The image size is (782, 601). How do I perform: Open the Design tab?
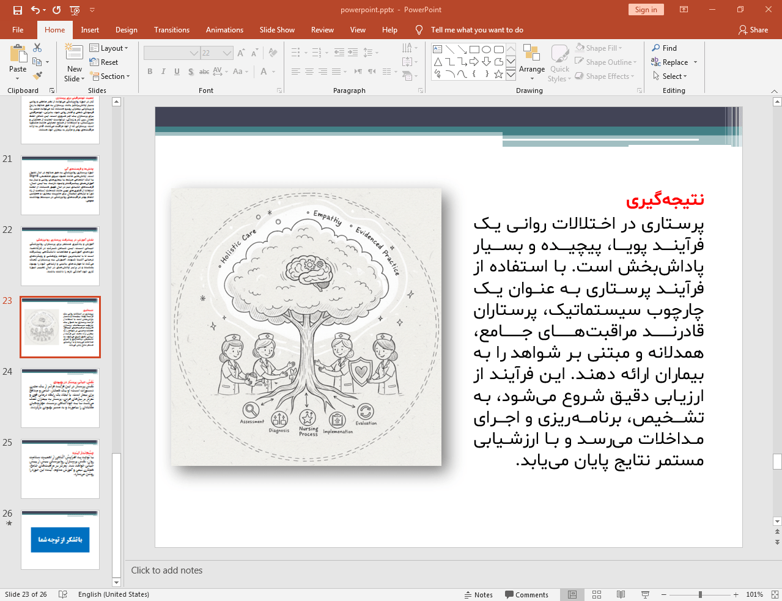tap(126, 30)
